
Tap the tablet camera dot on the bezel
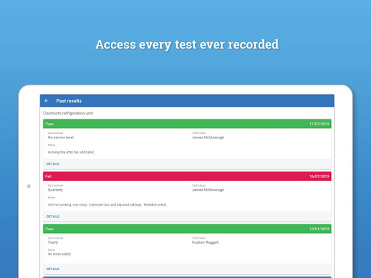29,186
